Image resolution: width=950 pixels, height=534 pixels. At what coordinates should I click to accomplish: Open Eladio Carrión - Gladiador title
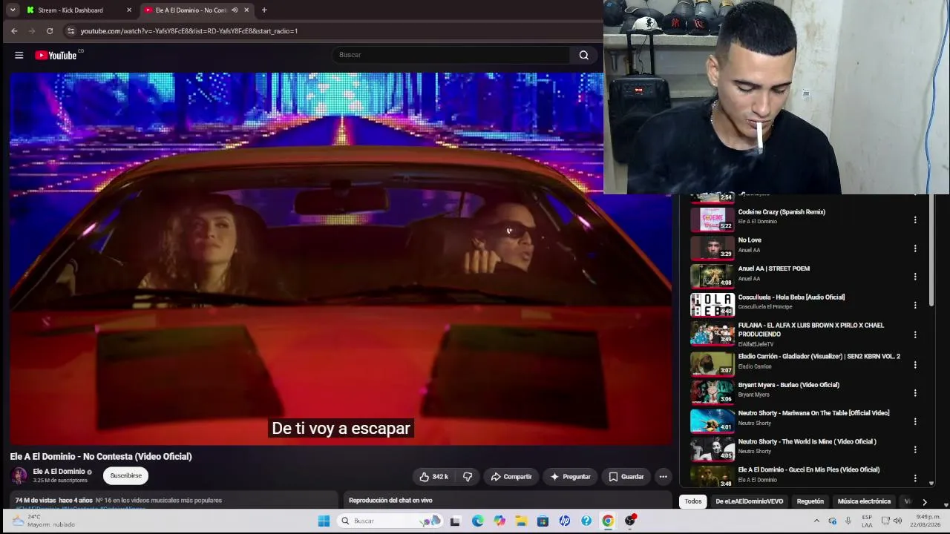pyautogui.click(x=819, y=357)
